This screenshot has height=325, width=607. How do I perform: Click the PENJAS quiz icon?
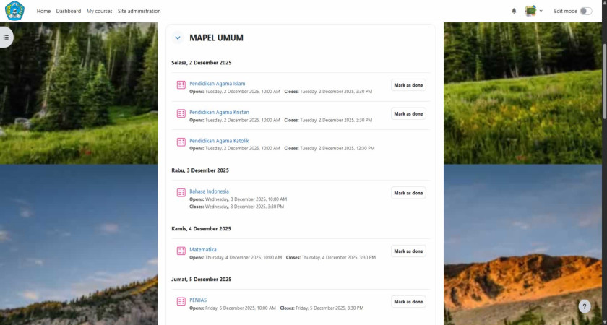181,302
